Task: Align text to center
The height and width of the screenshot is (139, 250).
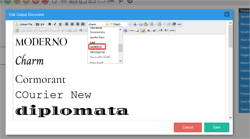Action: (x=72, y=24)
